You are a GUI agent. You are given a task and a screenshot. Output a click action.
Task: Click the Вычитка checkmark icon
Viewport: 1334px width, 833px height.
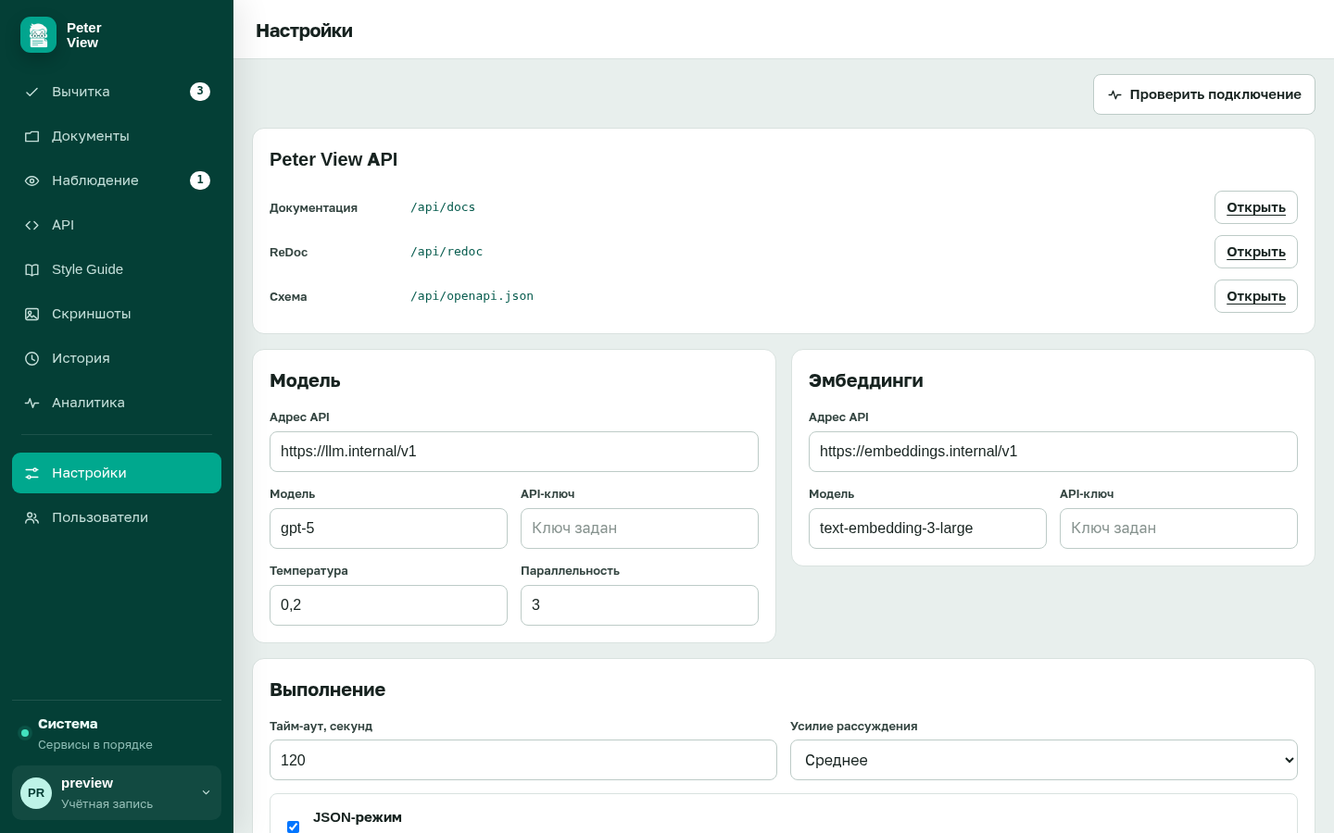click(x=31, y=92)
